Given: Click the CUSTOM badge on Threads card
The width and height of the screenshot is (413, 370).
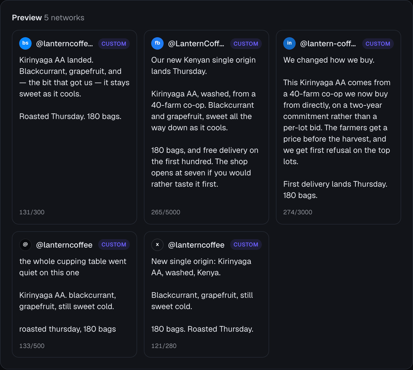Looking at the screenshot, I should click(114, 245).
